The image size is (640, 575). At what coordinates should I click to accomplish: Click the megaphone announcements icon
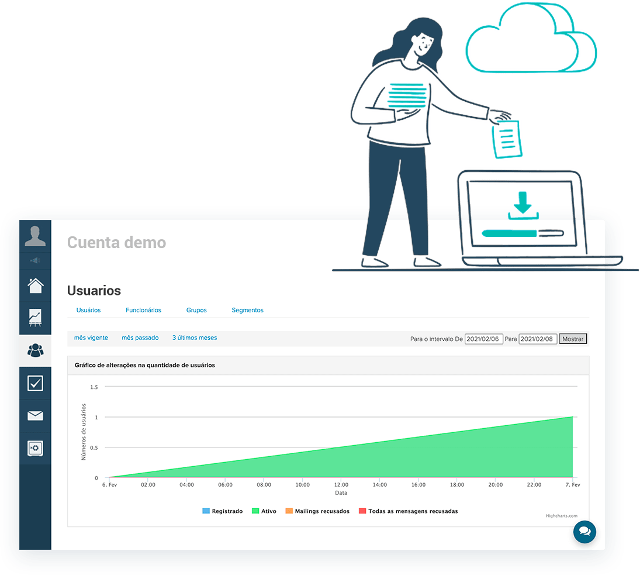pos(35,260)
